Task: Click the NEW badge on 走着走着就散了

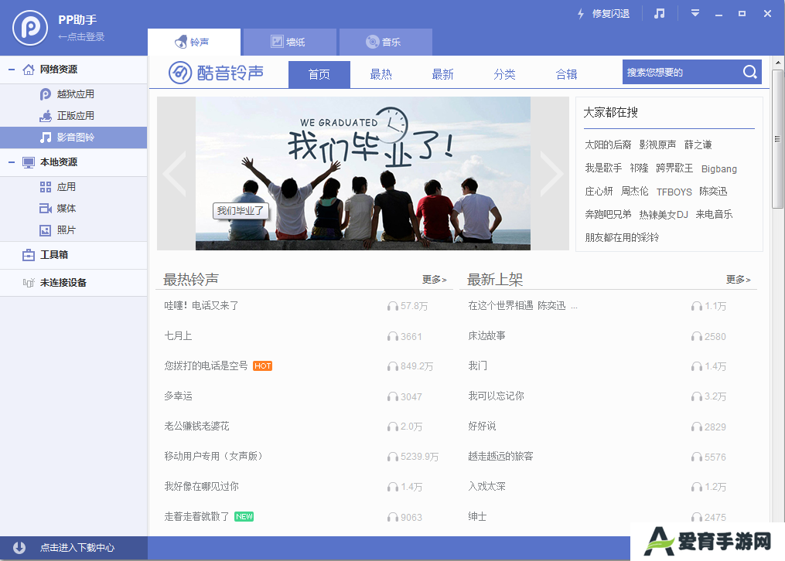Action: tap(244, 516)
